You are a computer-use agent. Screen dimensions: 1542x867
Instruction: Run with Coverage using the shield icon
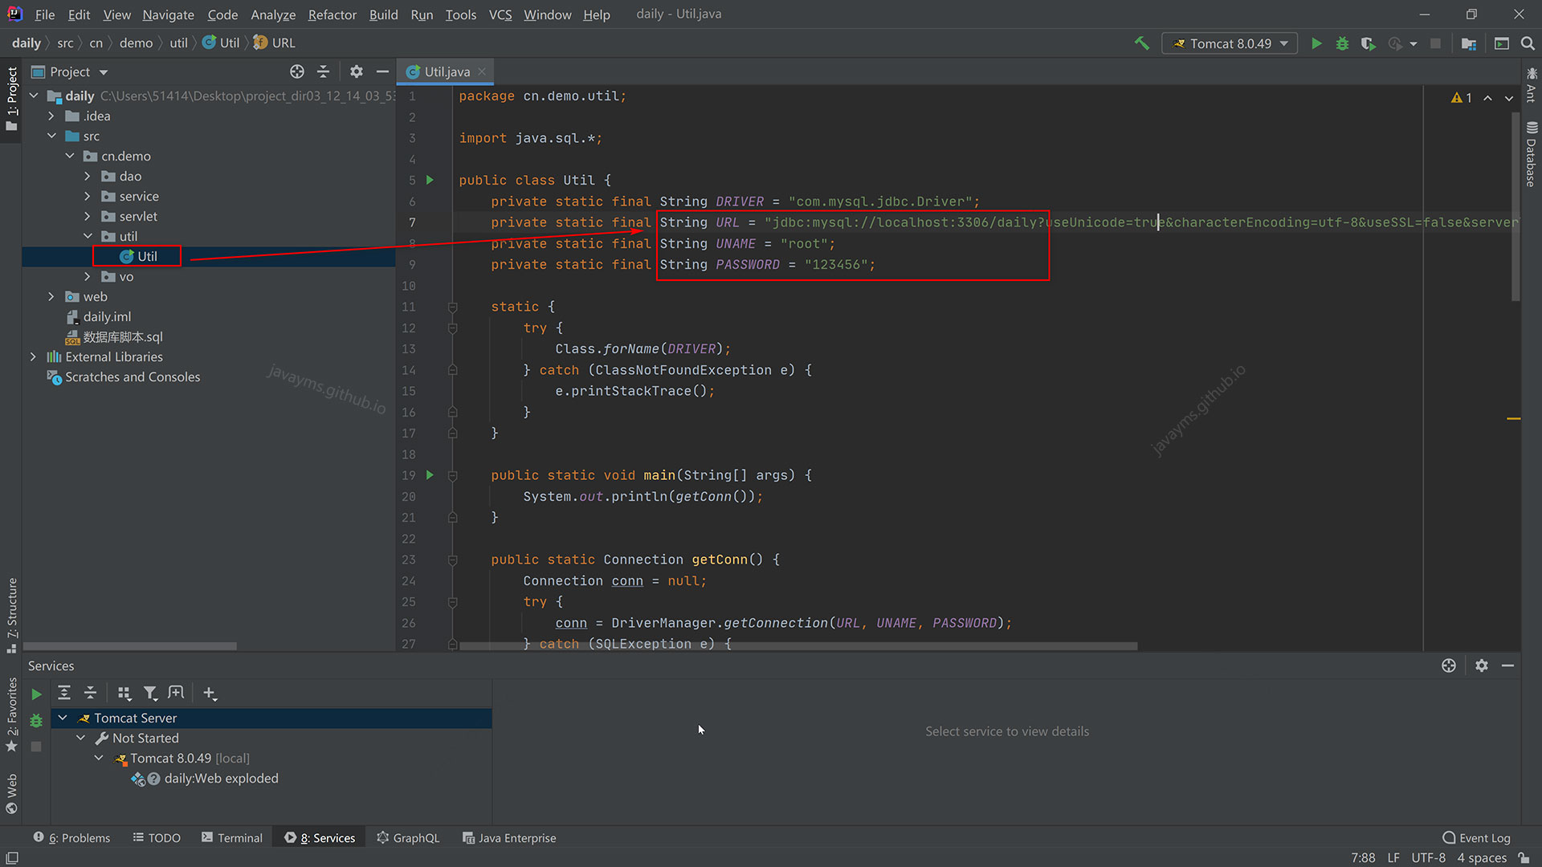(x=1369, y=43)
